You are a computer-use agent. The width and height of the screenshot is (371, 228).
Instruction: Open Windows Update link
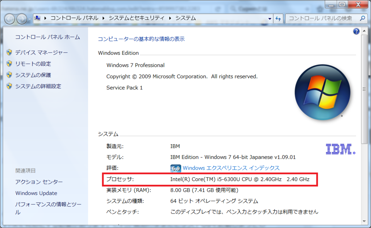coord(36,193)
